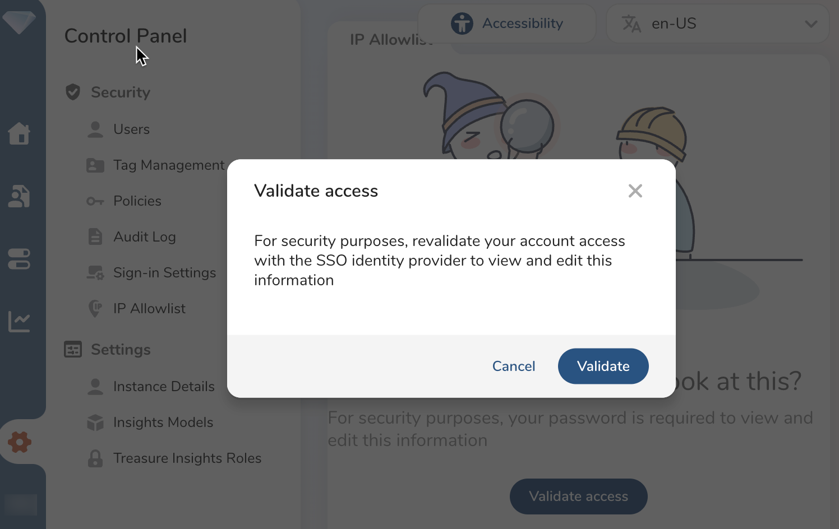Select IP Allowlist menu item
Viewport: 839px width, 529px height.
click(149, 309)
